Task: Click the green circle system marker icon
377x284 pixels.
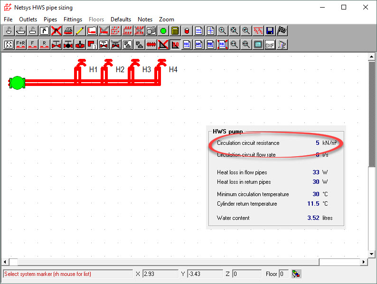Action: 163,31
